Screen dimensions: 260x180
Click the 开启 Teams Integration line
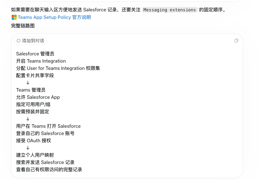click(x=41, y=61)
